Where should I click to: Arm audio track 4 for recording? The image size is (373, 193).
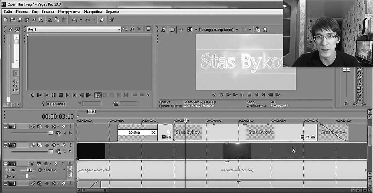coord(32,164)
